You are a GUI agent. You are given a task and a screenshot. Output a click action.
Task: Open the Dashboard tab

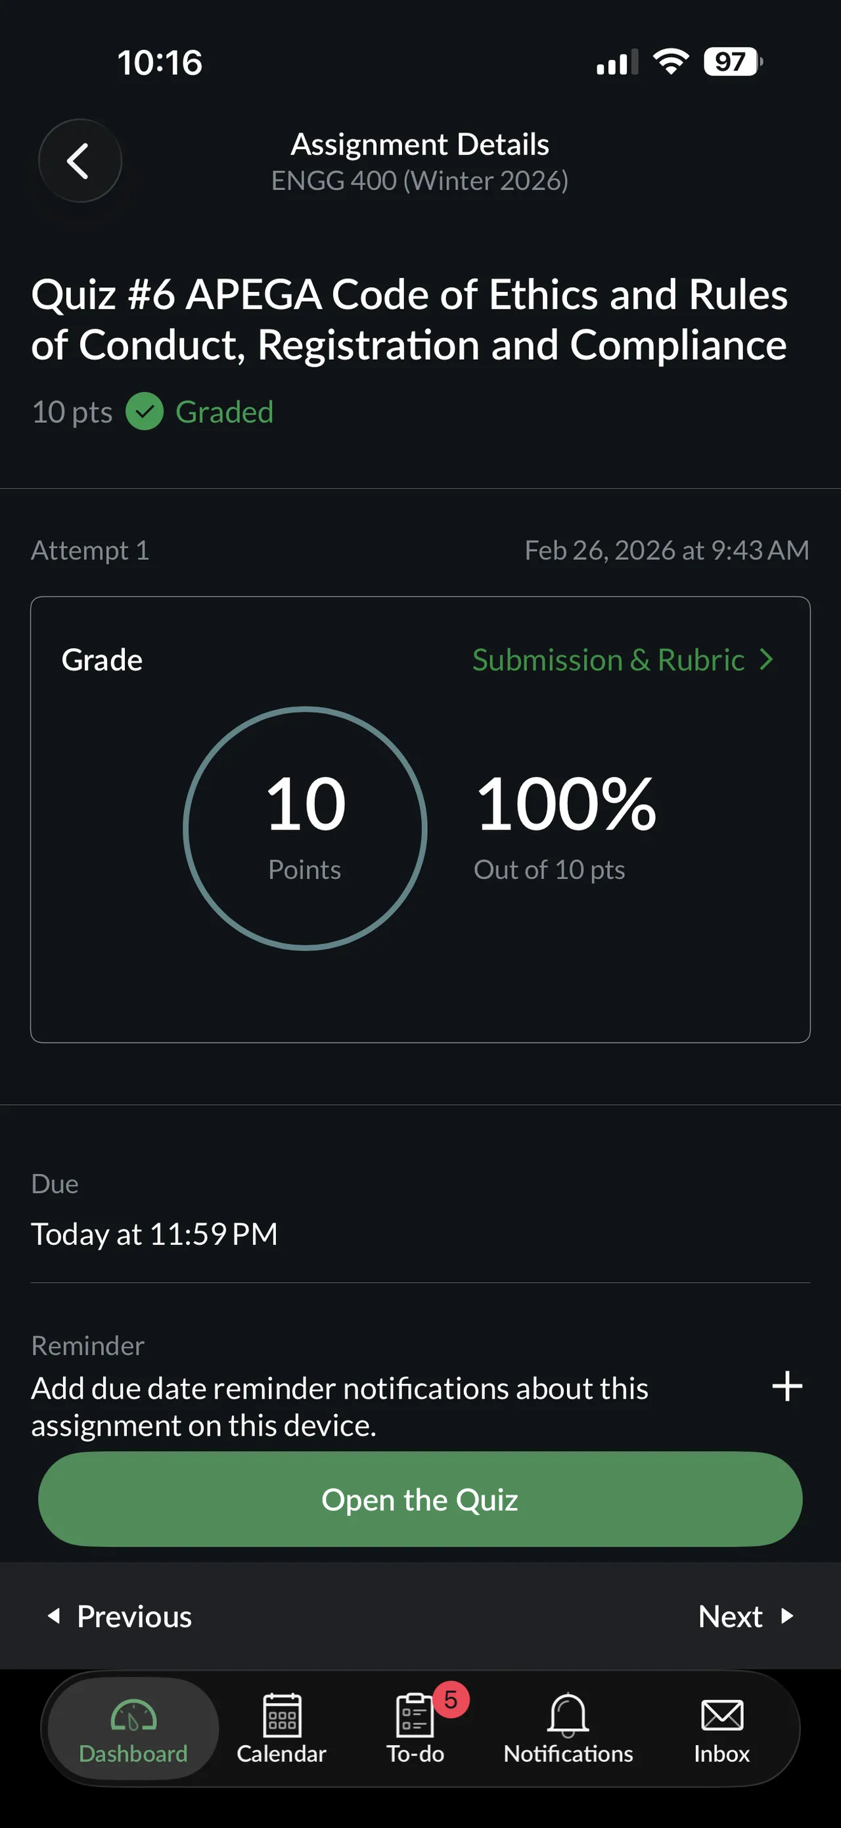[x=133, y=1729]
